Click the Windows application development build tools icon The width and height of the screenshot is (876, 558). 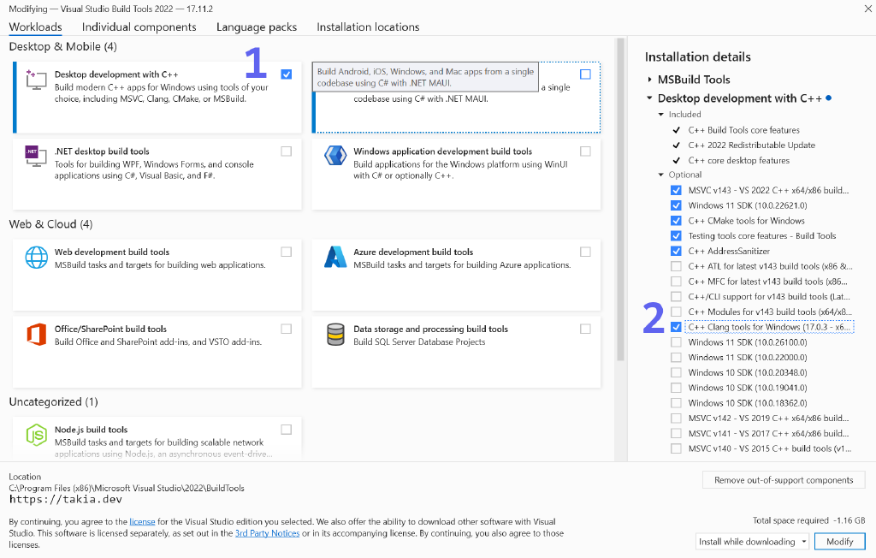(x=335, y=156)
